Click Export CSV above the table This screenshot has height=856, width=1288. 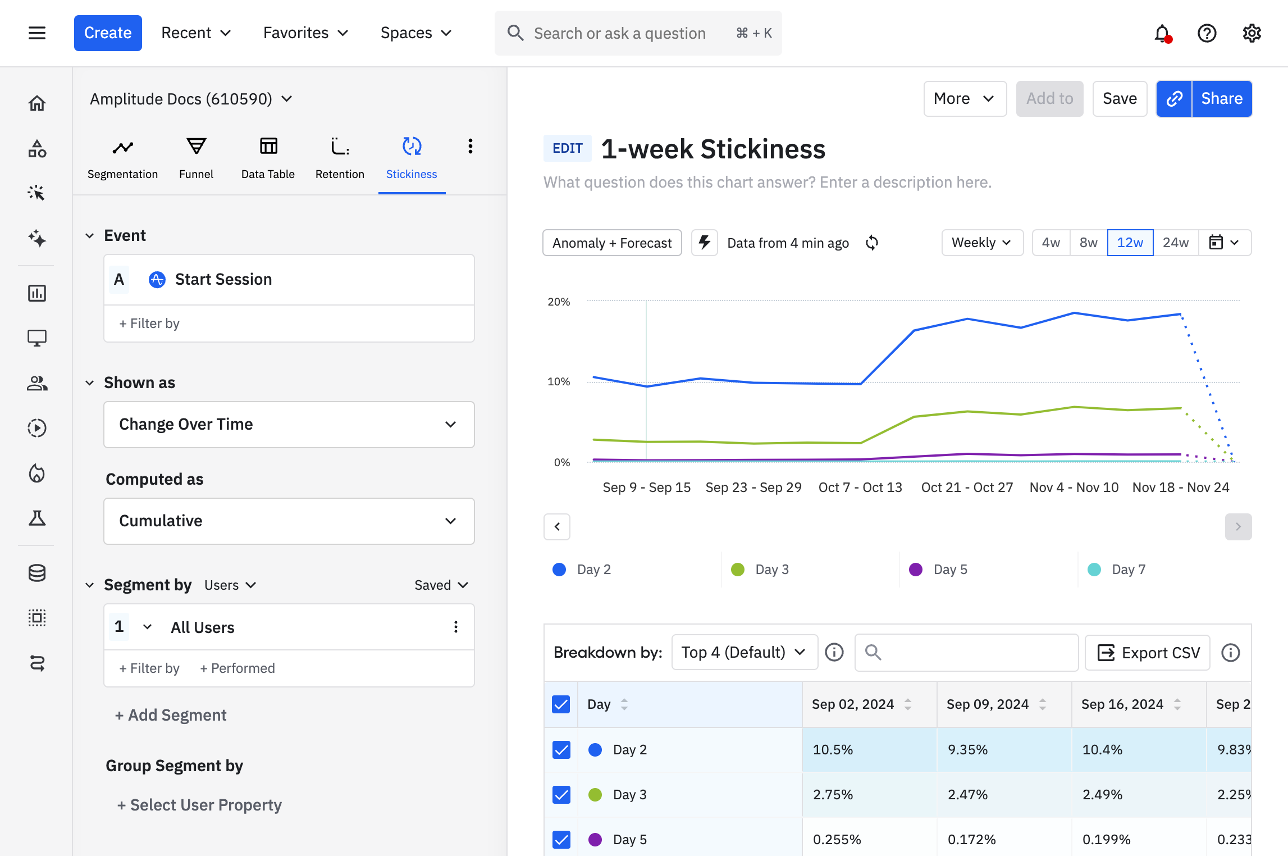[1147, 652]
